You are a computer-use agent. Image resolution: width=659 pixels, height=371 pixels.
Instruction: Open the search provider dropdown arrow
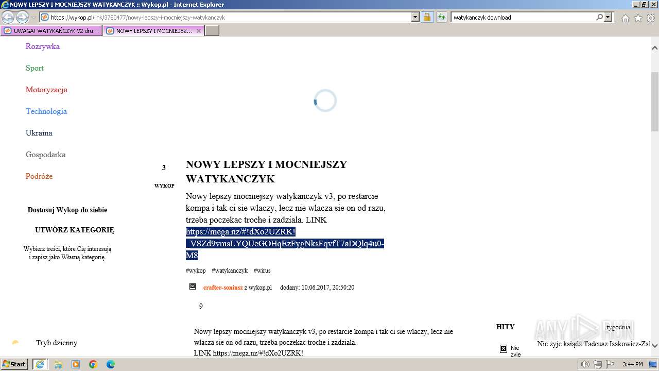(x=609, y=17)
